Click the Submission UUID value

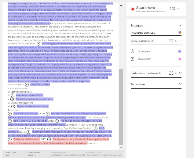[x=68, y=155]
